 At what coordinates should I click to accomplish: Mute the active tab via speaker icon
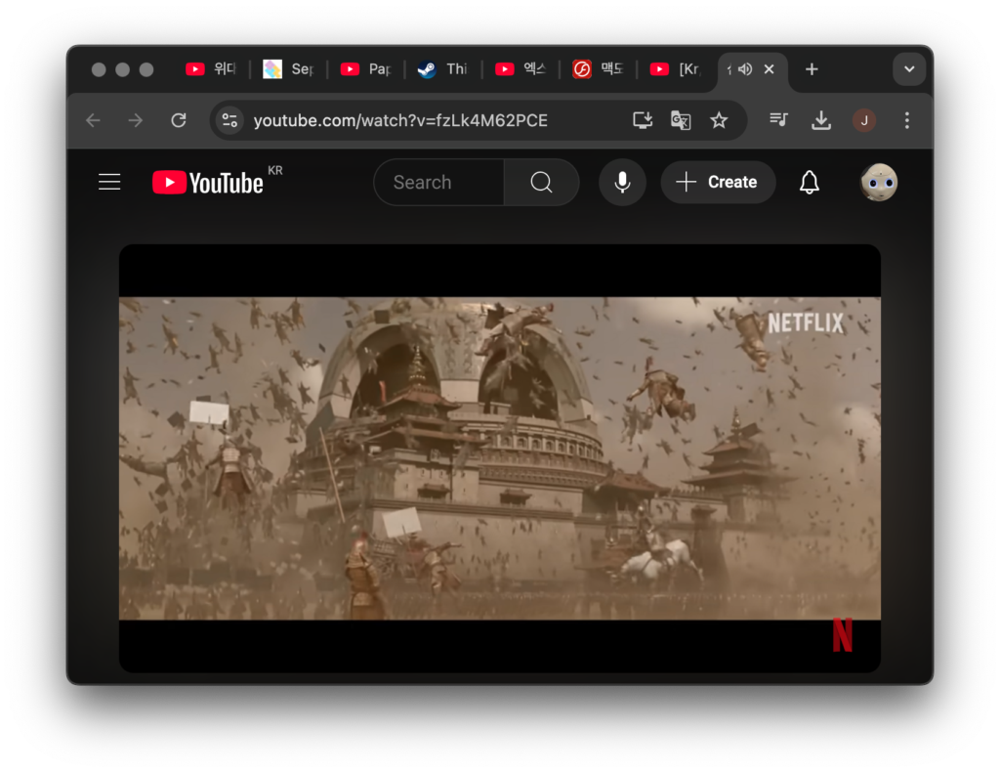tap(745, 69)
